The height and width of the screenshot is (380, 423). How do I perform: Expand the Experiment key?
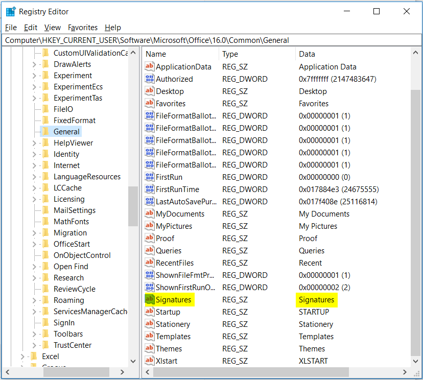(x=34, y=76)
